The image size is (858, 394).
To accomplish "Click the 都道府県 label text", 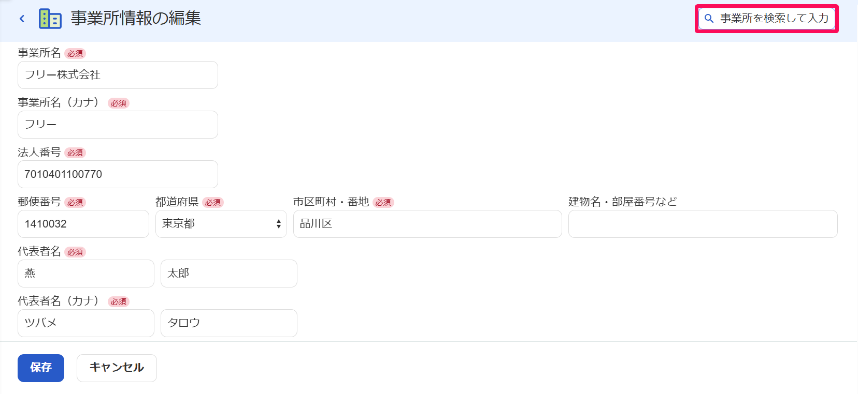I will [x=177, y=202].
